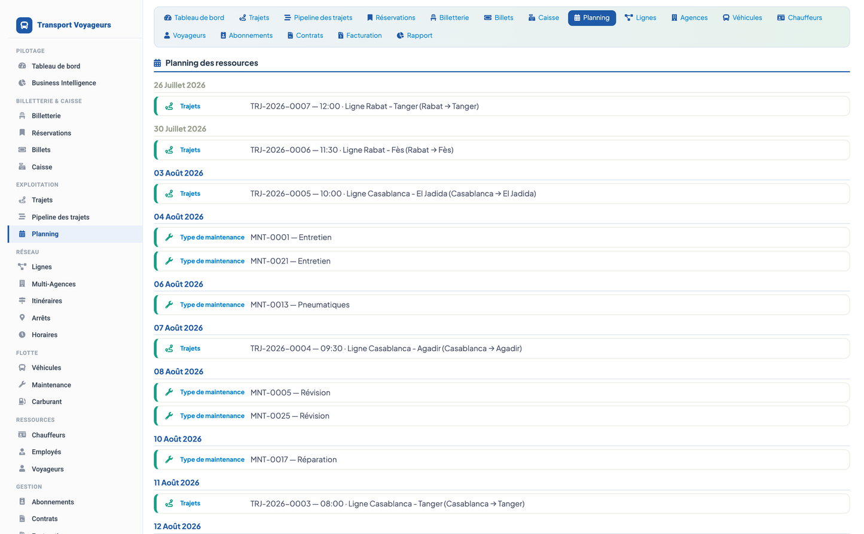Open the Agences top tab

point(689,18)
